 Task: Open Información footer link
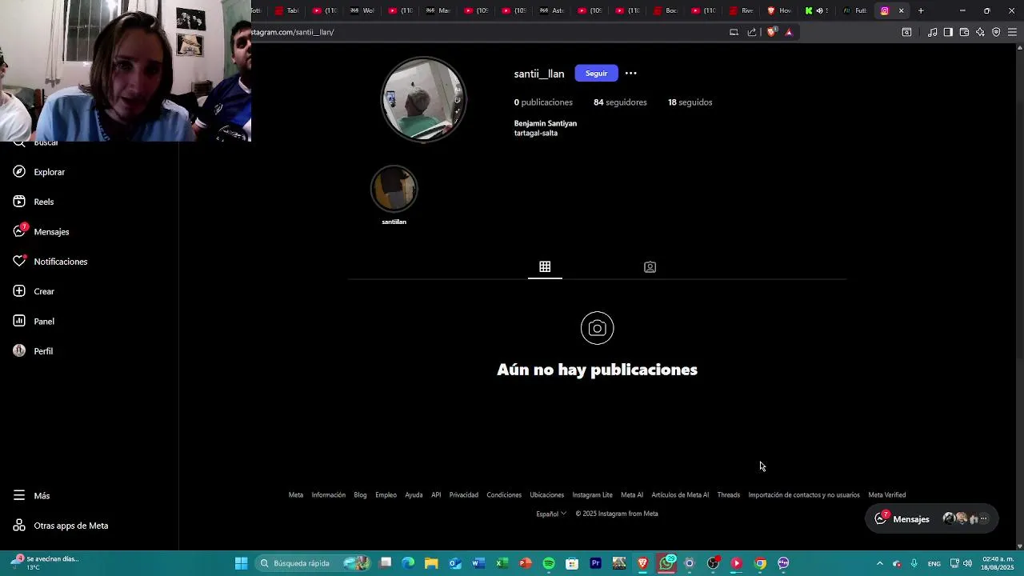point(329,495)
